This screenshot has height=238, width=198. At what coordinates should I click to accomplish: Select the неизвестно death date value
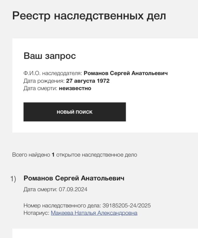(x=75, y=88)
